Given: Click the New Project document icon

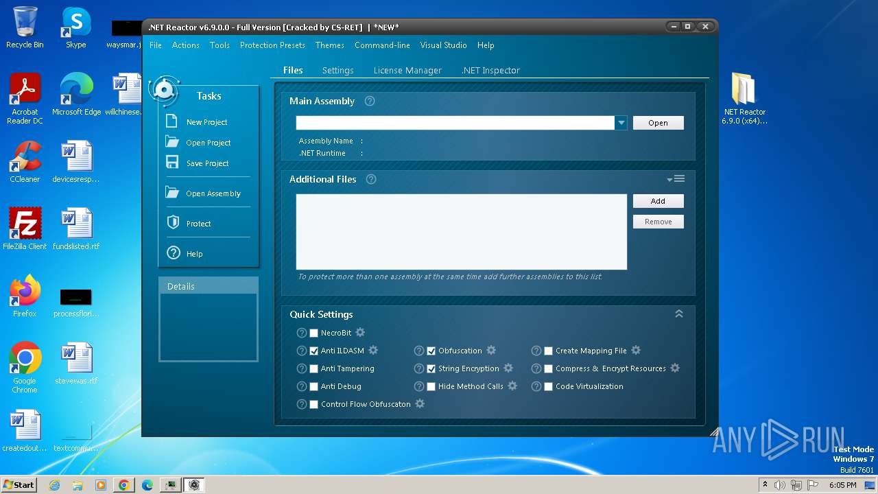Looking at the screenshot, I should (x=172, y=121).
